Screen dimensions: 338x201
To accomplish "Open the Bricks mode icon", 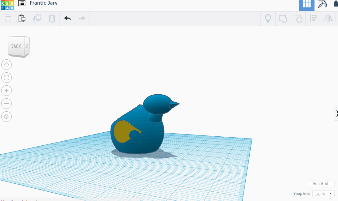I will coord(336,4).
